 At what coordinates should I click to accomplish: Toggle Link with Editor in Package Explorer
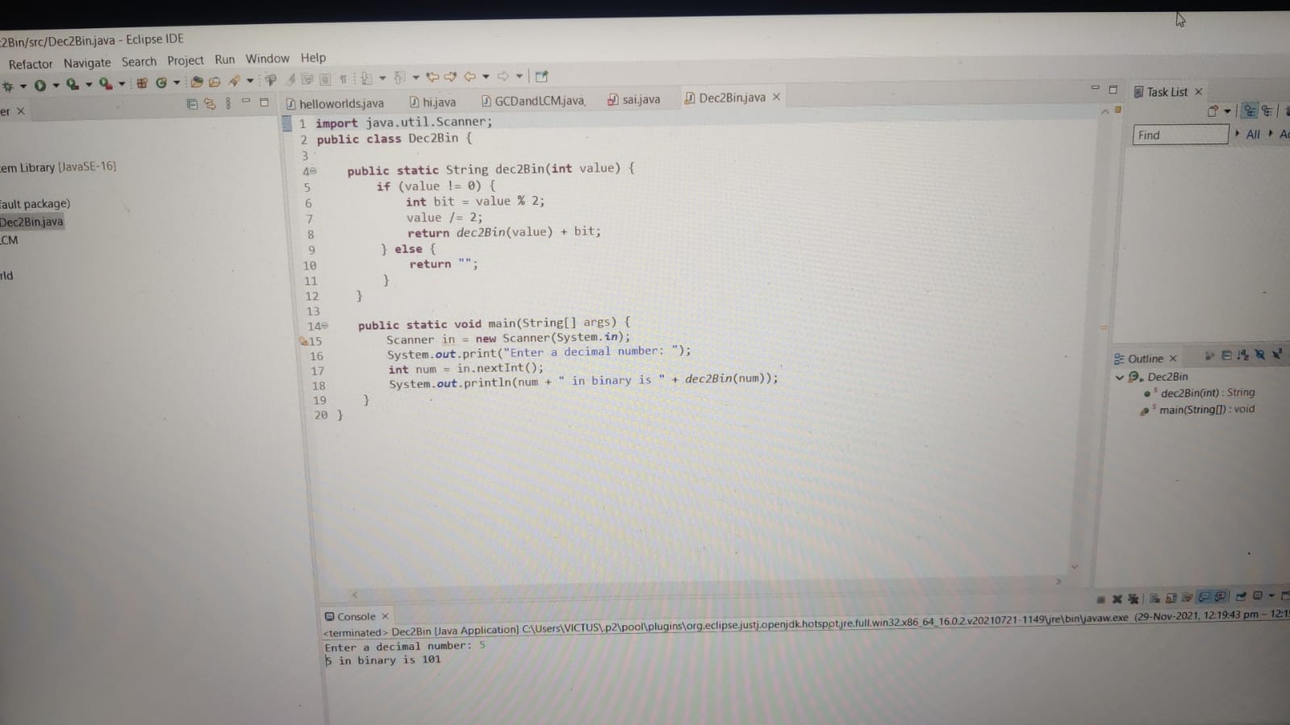pos(210,103)
